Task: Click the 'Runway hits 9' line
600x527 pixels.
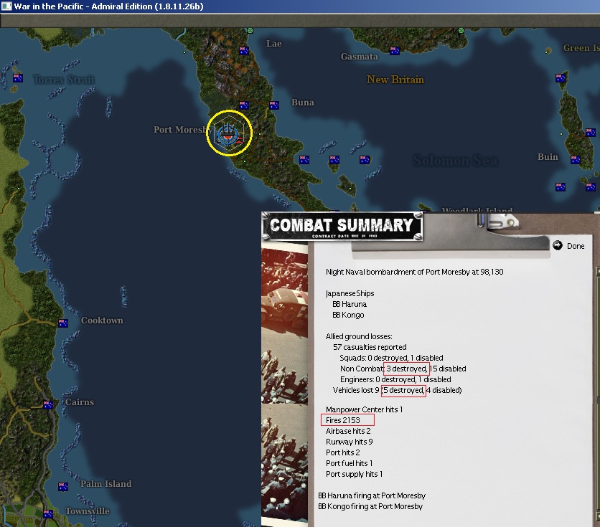Action: [x=350, y=442]
